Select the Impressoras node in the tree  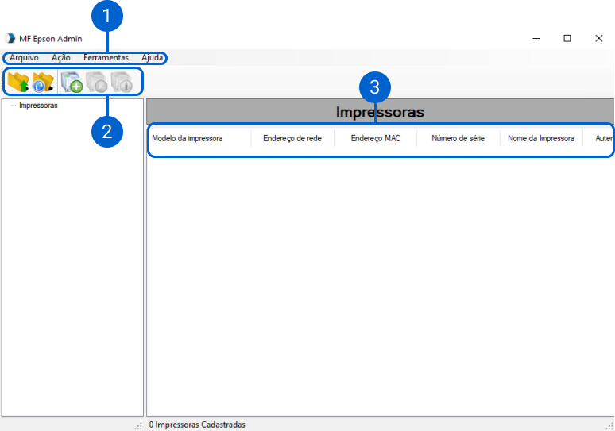click(x=38, y=105)
